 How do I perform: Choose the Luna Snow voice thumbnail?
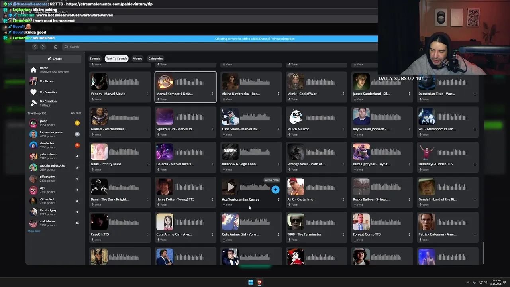click(x=230, y=117)
